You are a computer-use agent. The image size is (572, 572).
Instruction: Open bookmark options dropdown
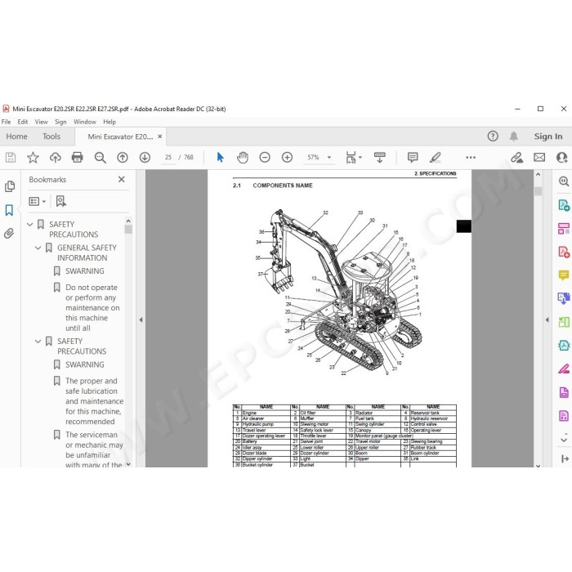38,201
